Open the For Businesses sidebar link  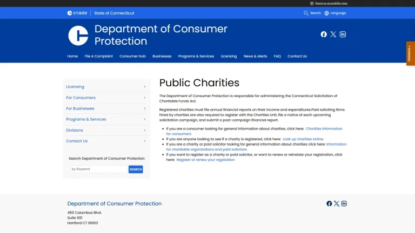(80, 108)
